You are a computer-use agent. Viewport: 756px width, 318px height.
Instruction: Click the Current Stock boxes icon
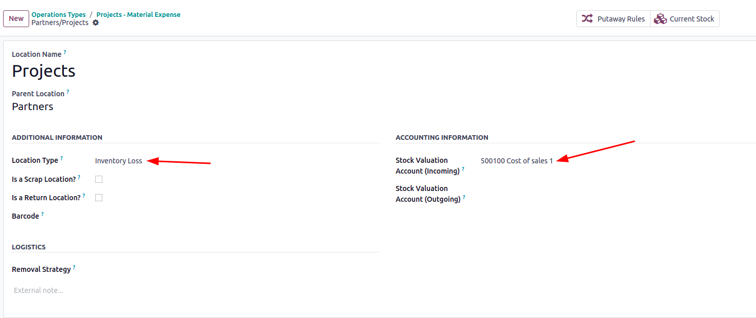click(660, 19)
